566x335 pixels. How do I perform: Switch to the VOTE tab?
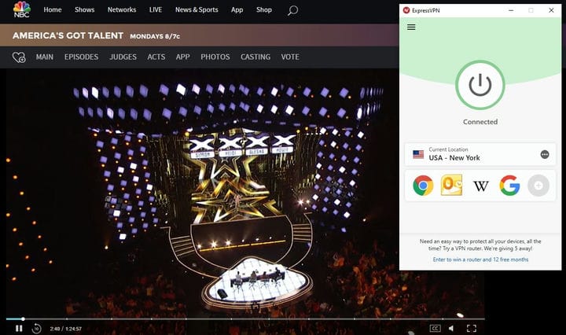(290, 57)
